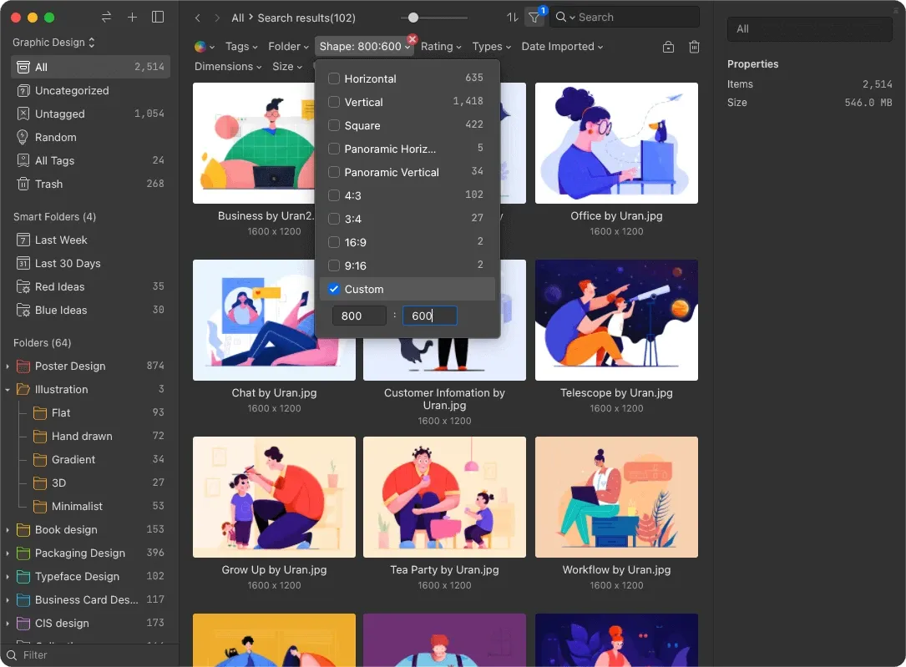Check the 16:9 ratio option
This screenshot has height=667, width=906.
coord(334,243)
